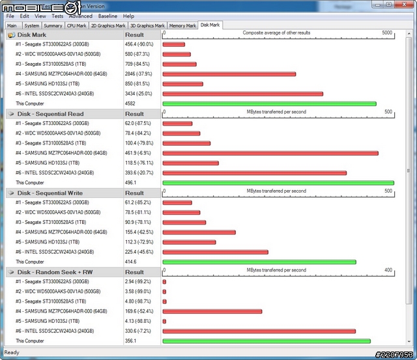Select Disk Mark result 4582 for This Computer
This screenshot has width=417, height=360.
(130, 104)
